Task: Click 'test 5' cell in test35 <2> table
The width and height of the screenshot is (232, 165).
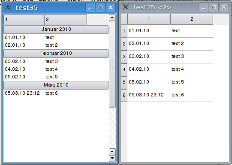Action: (x=192, y=82)
